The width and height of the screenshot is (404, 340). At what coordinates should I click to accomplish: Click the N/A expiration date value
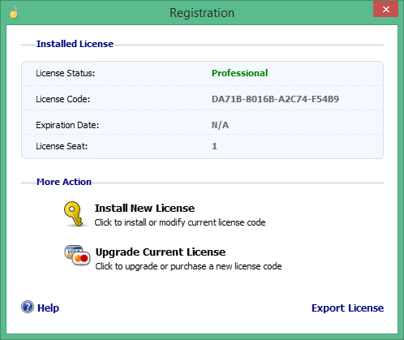click(x=220, y=125)
